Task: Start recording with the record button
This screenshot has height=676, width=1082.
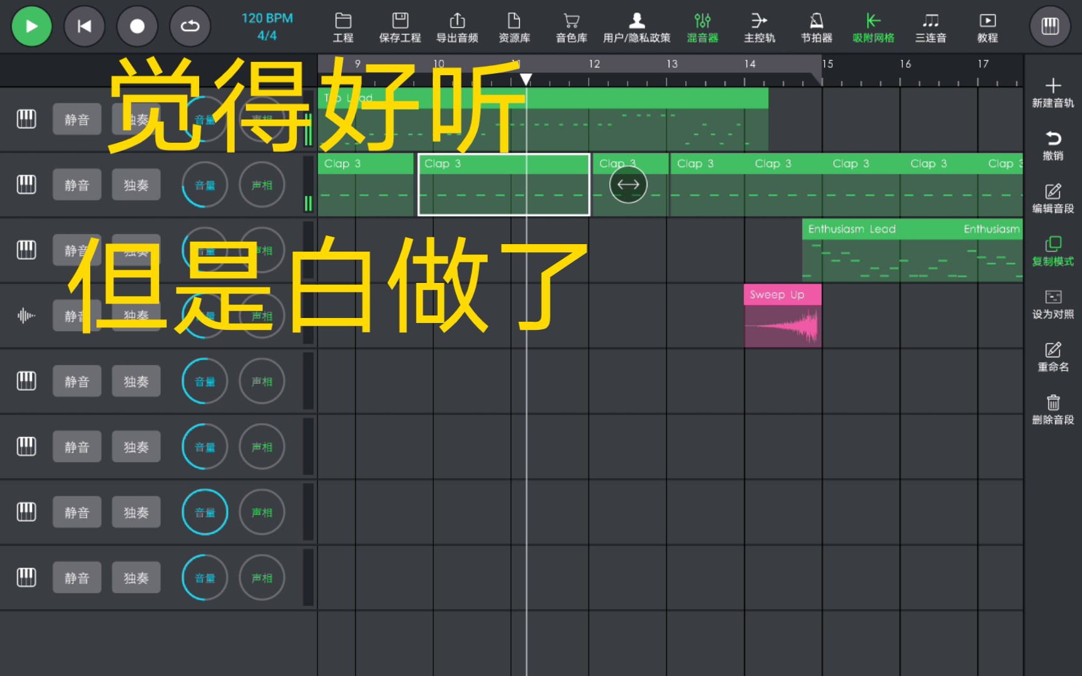Action: pos(137,26)
